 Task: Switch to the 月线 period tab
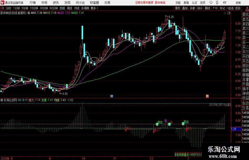click(77, 8)
